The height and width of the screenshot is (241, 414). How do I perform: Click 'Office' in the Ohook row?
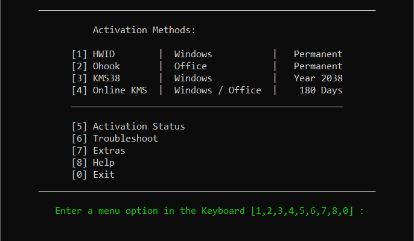190,66
